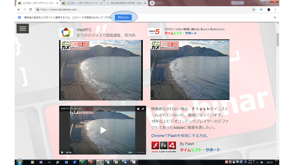Click the Live indicator in Flash player
The image size is (294, 165).
click(130, 152)
